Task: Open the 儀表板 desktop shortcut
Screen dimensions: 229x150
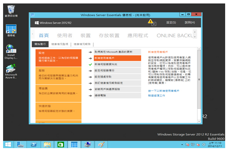Action: pyautogui.click(x=11, y=30)
